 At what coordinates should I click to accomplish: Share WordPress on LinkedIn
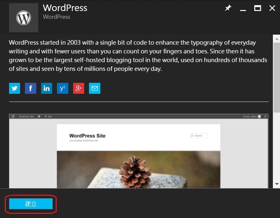[46, 88]
